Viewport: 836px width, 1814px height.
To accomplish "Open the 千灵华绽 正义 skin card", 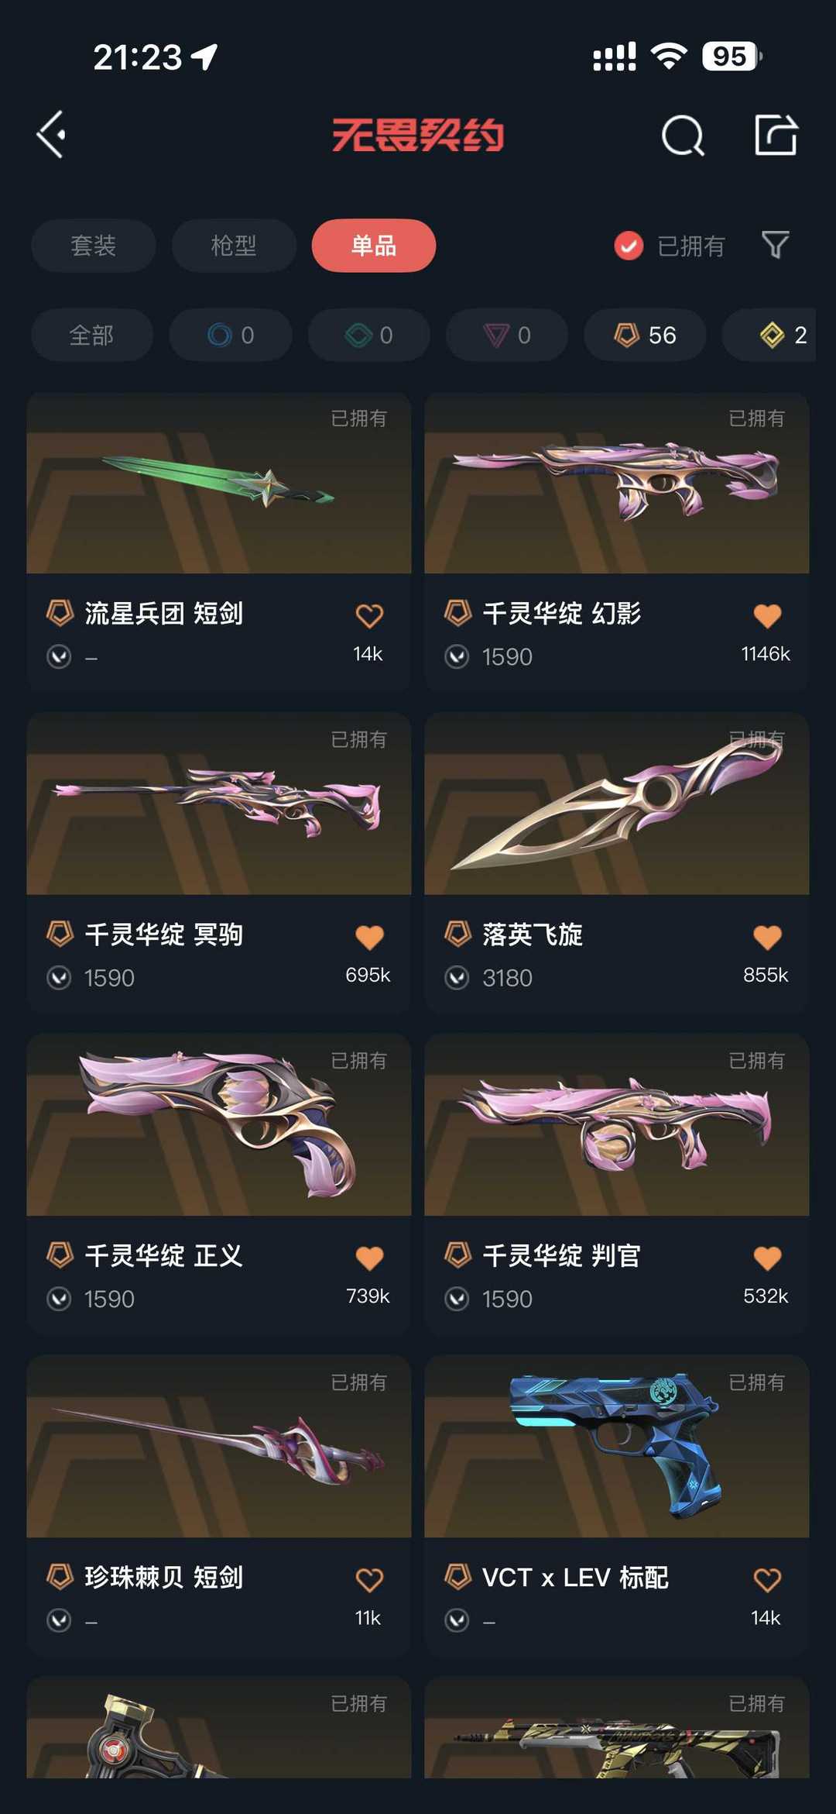I will 219,1183.
